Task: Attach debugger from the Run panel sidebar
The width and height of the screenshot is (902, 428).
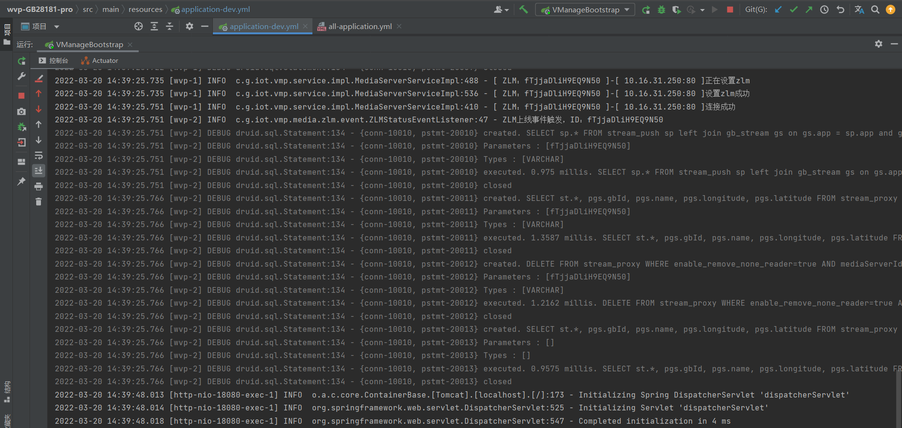Action: tap(21, 127)
